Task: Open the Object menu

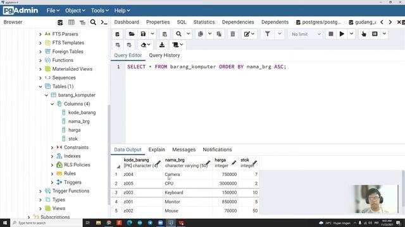Action: click(x=75, y=11)
